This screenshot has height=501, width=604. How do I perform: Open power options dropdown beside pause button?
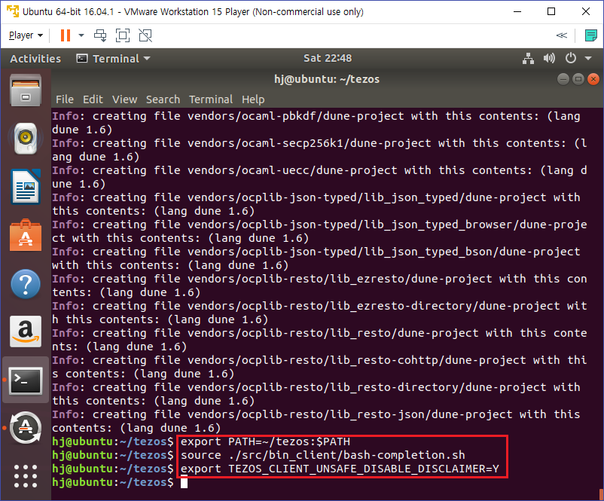click(x=81, y=35)
